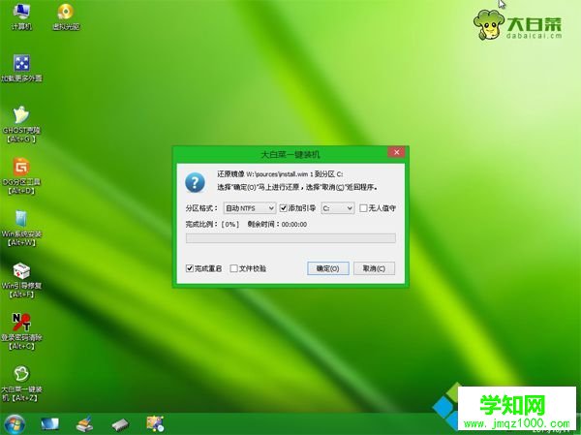The height and width of the screenshot is (435, 581).
Task: Open the 虚拟光驱 desktop icon
Action: pyautogui.click(x=66, y=16)
